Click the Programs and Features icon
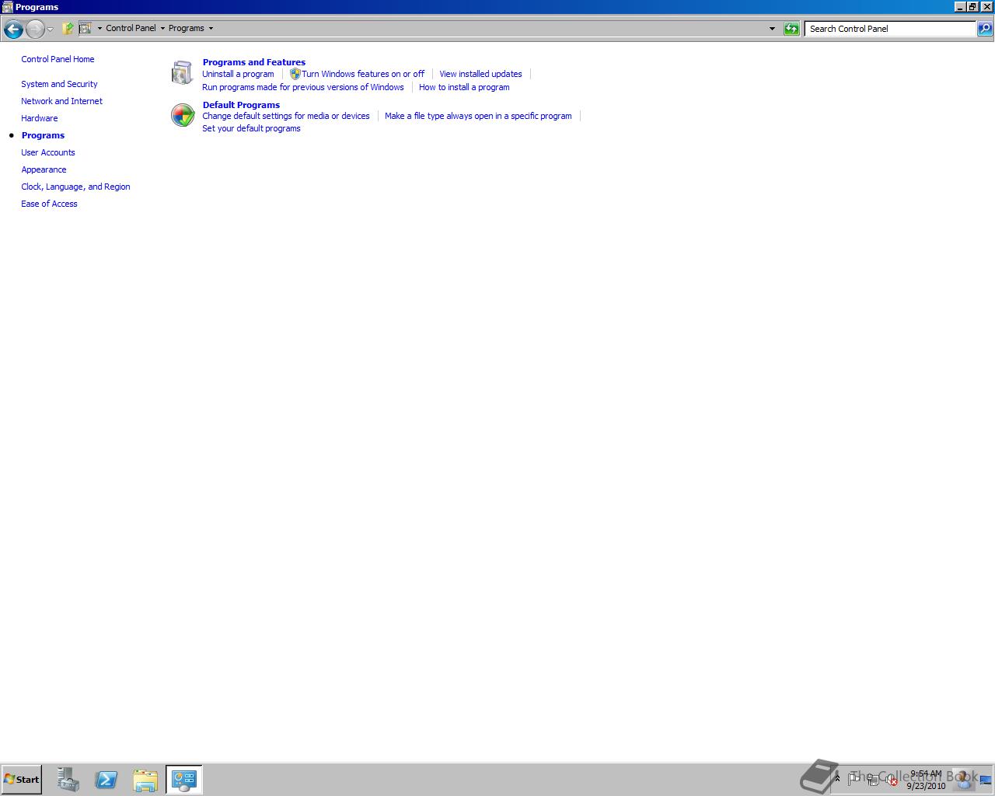The image size is (995, 796). (182, 72)
